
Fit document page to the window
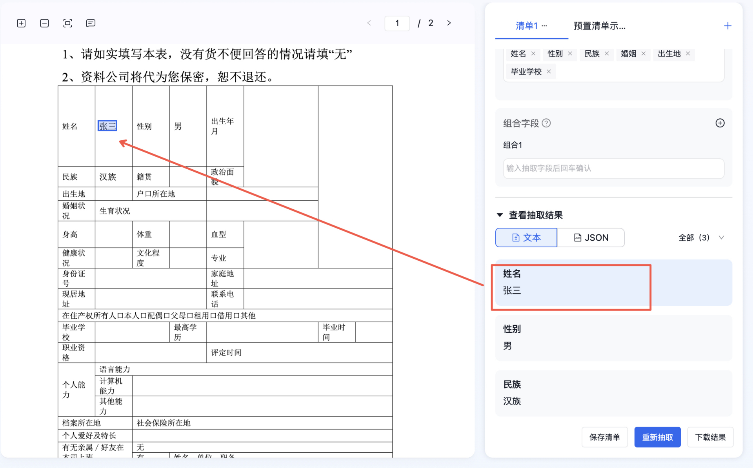[x=67, y=24]
